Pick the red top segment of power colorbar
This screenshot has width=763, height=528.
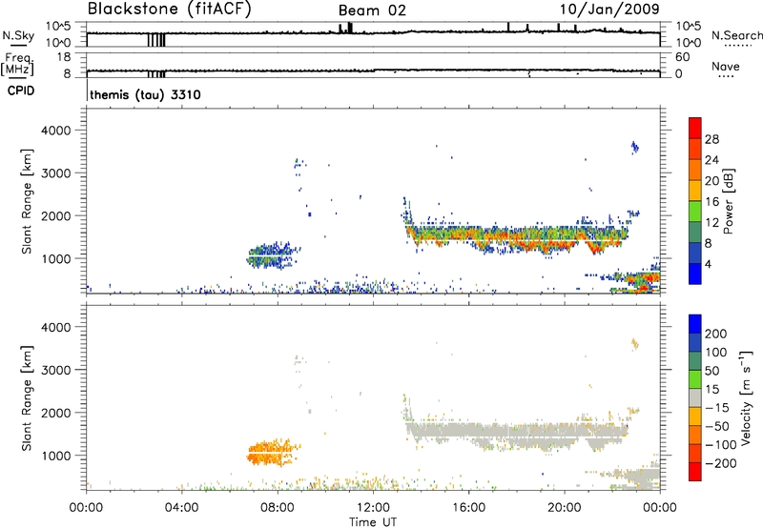coord(695,128)
